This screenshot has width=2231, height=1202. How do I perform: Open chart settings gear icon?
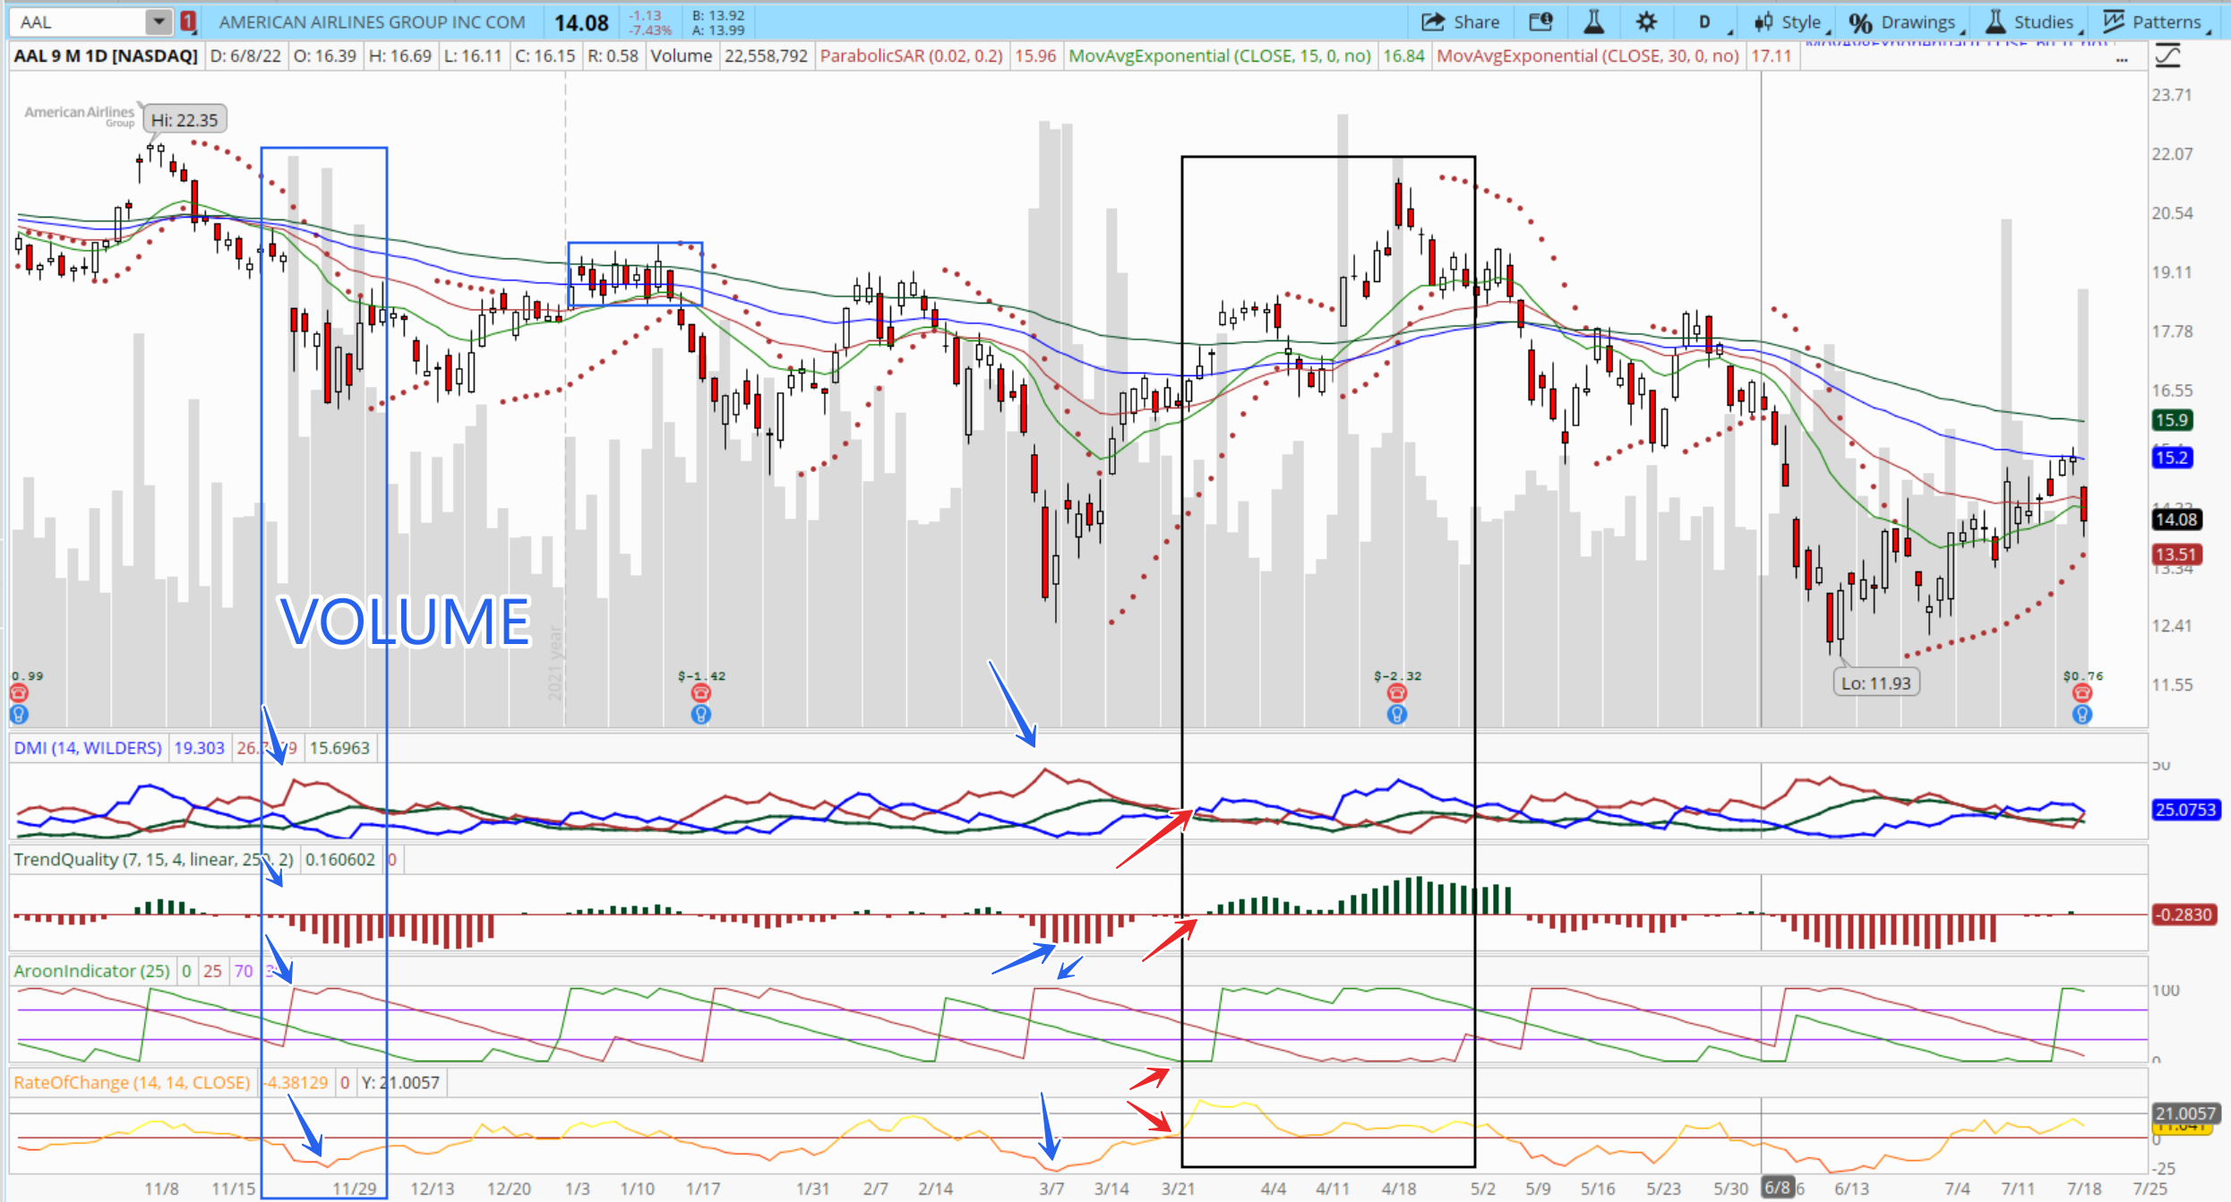[1645, 21]
